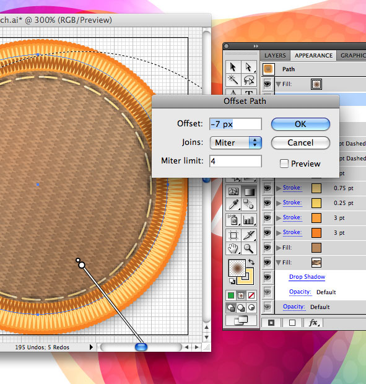Viewport: 366px width, 384px height.
Task: Expand the 0.25 pt Stroke attribute
Action: 278,203
